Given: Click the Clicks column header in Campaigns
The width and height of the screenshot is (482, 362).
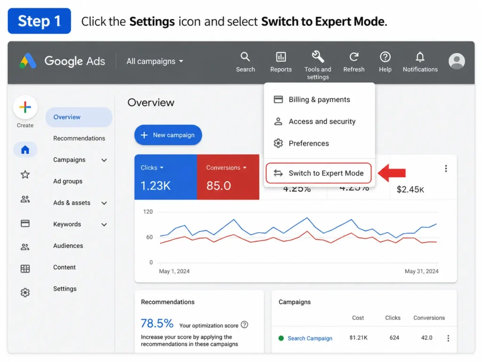Looking at the screenshot, I should (393, 318).
